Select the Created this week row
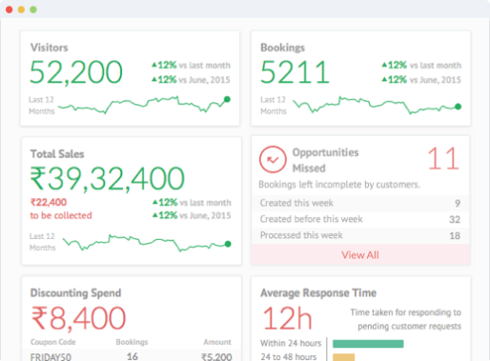Screen dimensions: 490x361 click(360, 203)
